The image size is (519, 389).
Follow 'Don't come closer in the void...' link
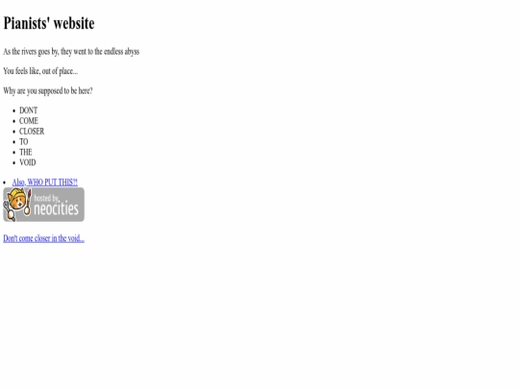click(x=43, y=238)
